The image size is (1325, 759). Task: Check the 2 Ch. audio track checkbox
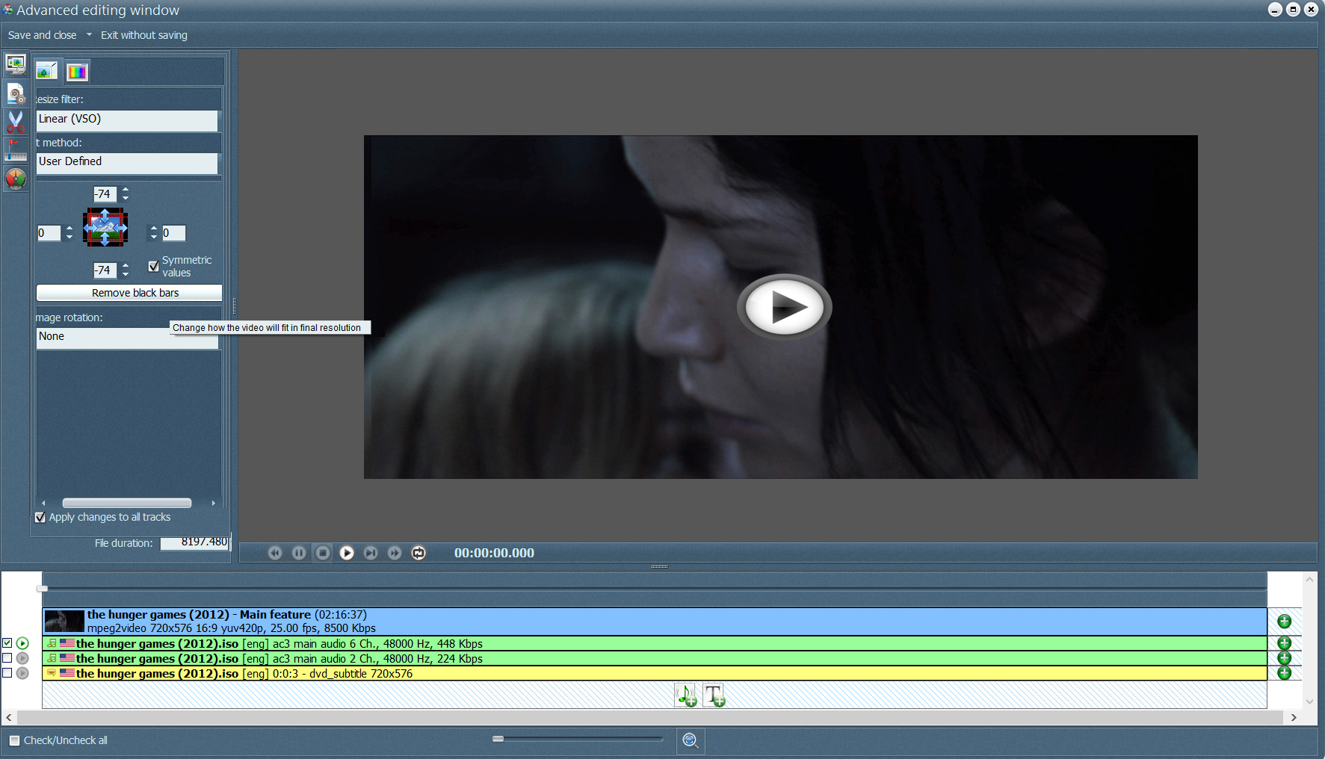pos(7,658)
